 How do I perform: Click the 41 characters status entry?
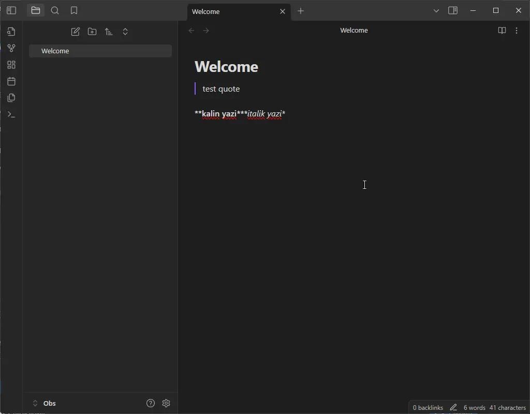pos(507,408)
